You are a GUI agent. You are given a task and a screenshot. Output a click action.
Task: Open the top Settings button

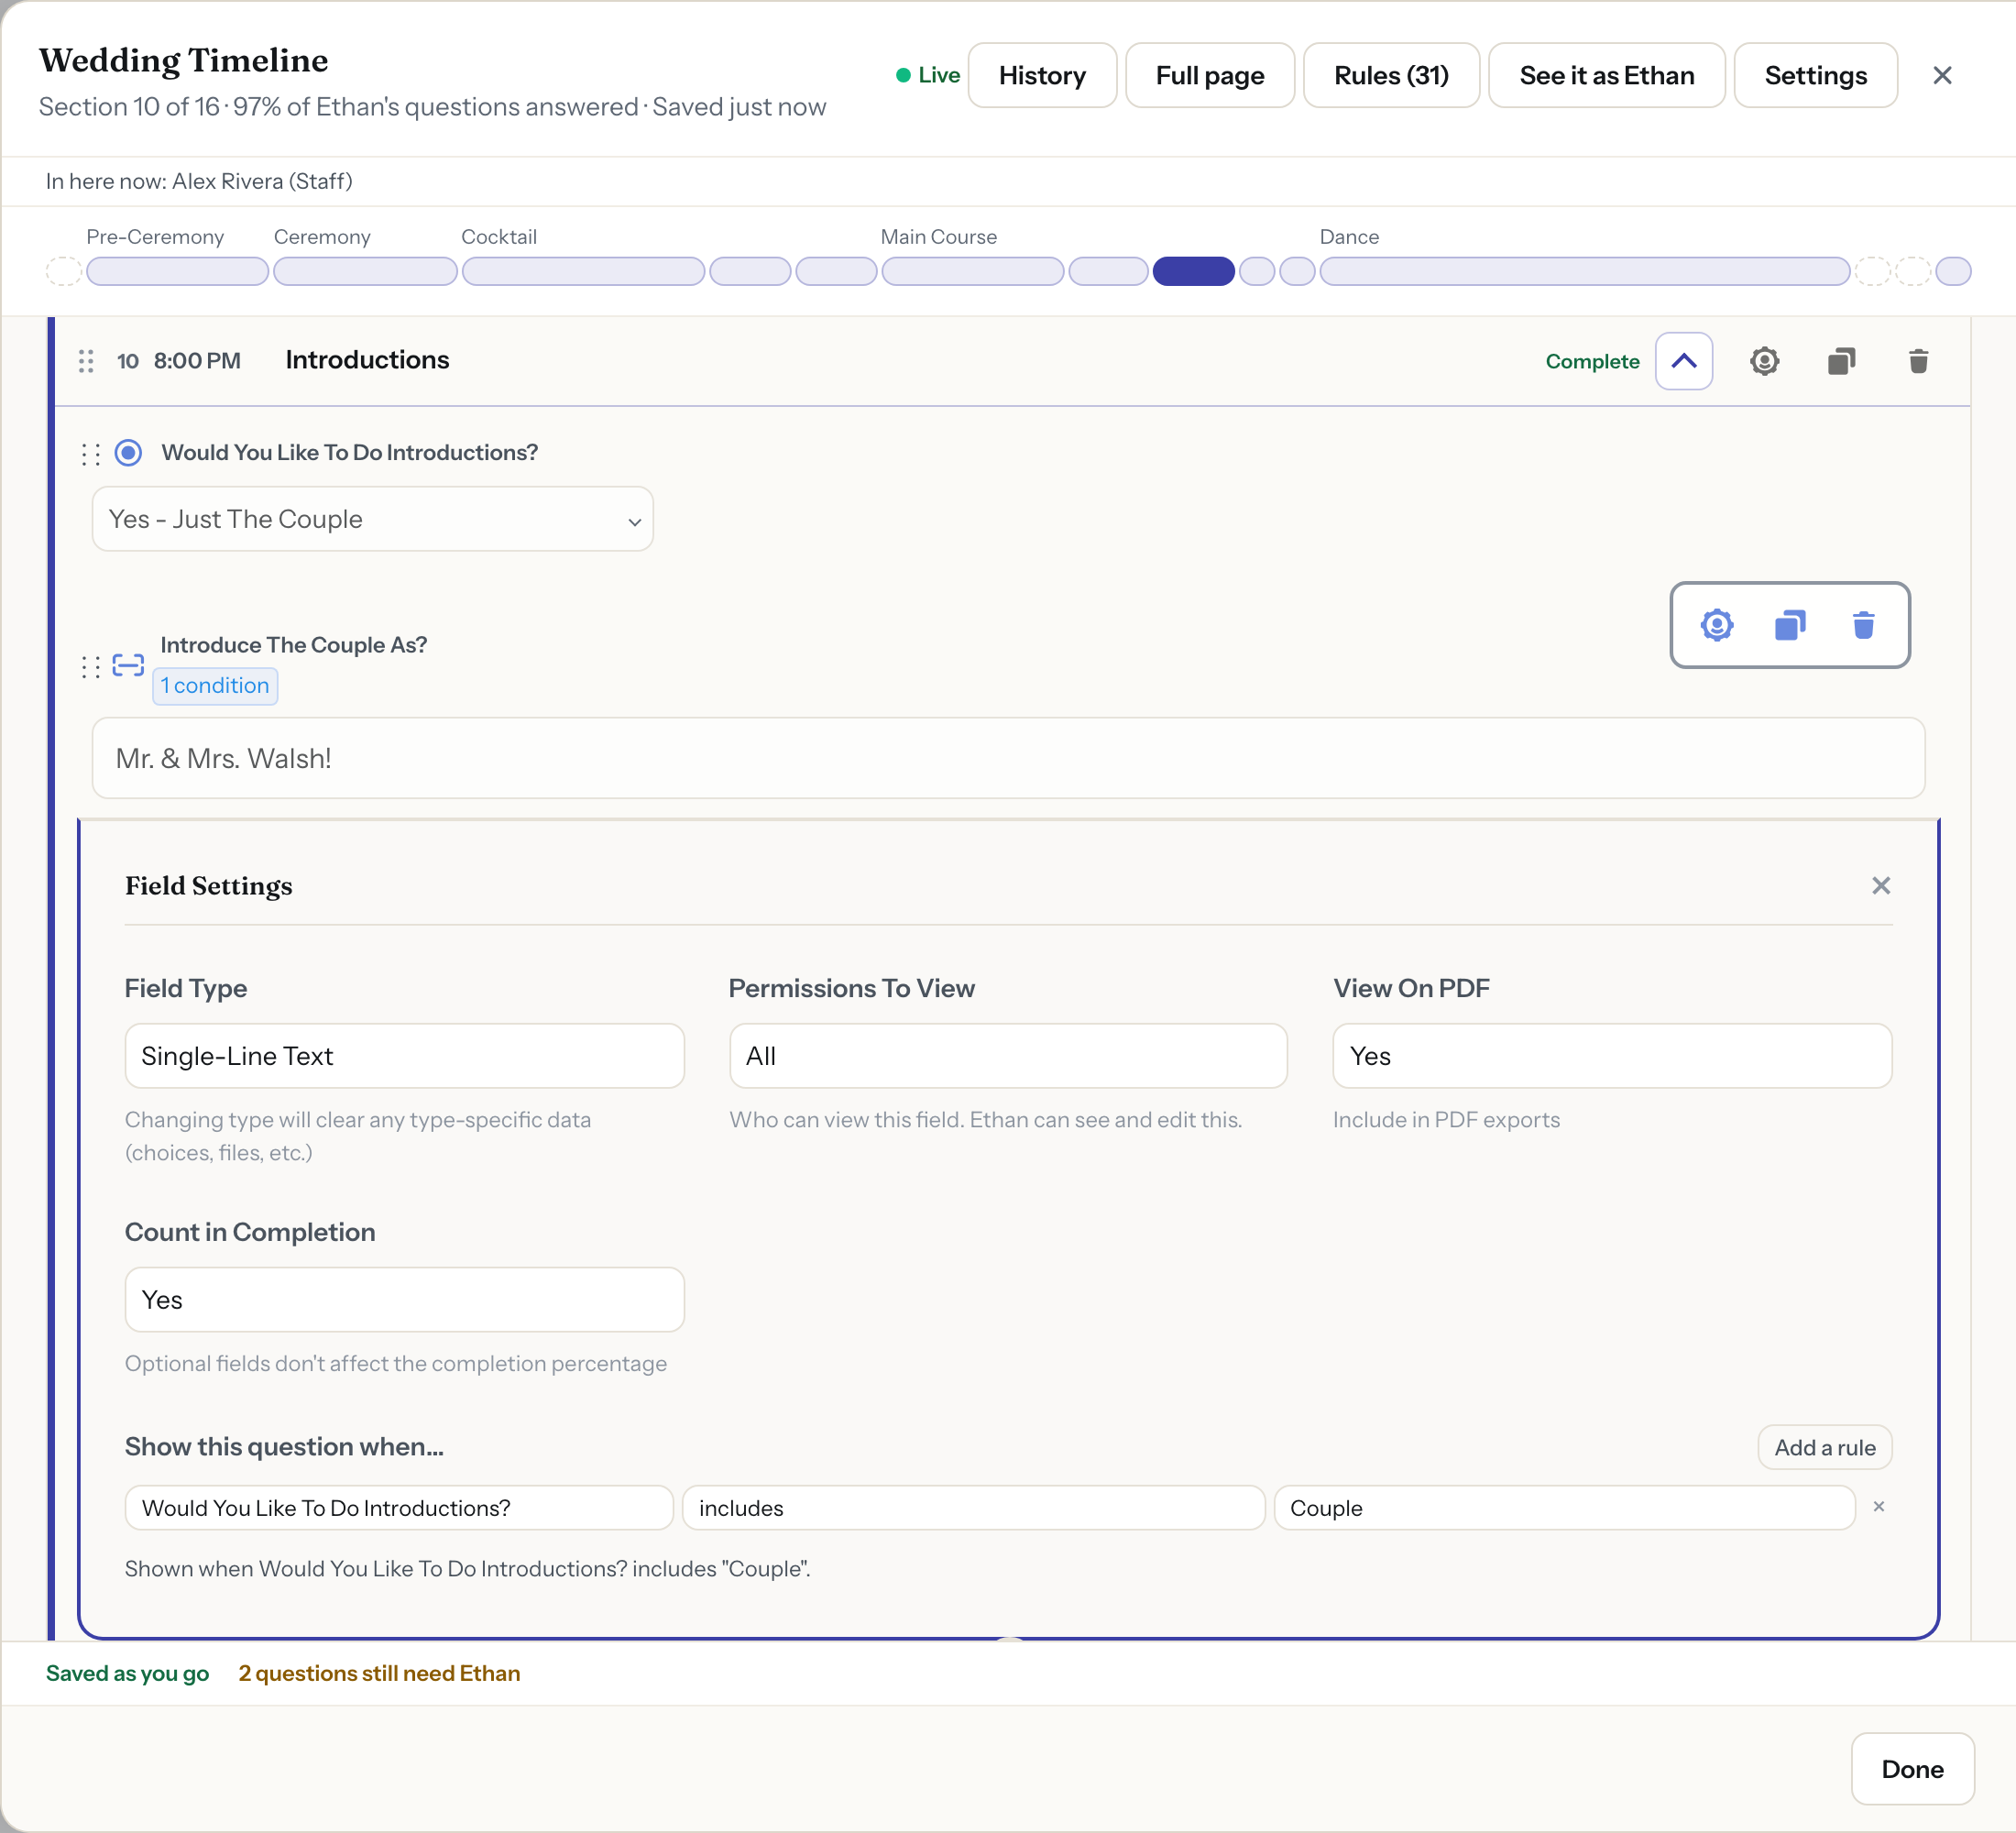click(1815, 75)
